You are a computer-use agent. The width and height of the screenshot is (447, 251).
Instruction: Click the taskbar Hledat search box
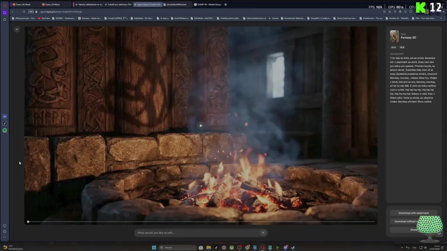(177, 248)
